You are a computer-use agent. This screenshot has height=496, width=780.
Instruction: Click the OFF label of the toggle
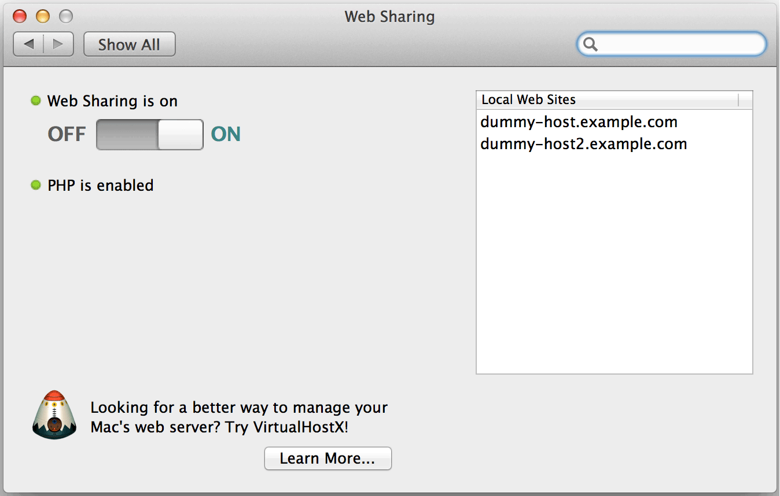point(66,134)
